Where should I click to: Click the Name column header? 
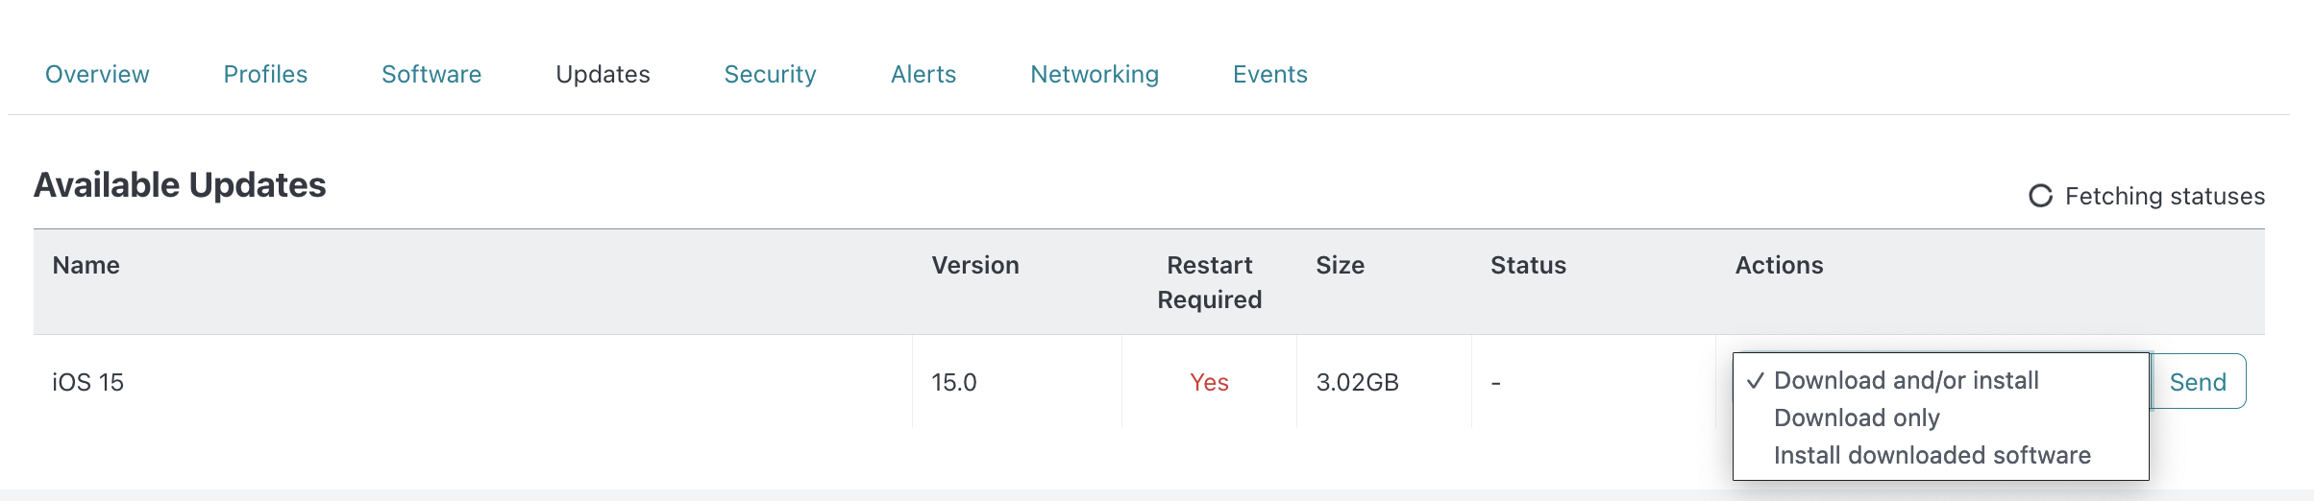86,266
